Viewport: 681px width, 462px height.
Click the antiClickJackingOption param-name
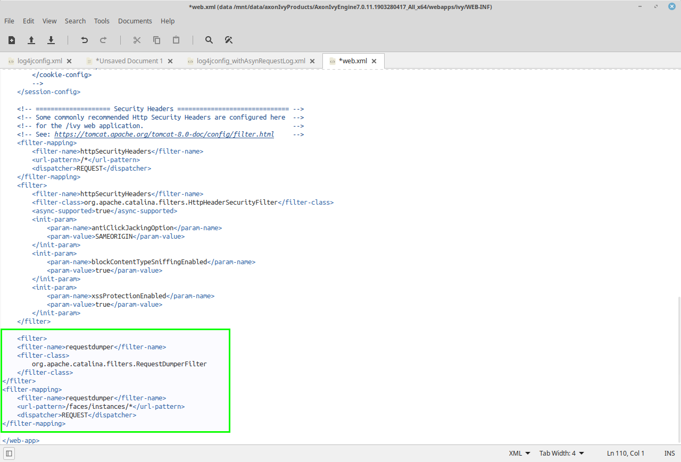132,228
